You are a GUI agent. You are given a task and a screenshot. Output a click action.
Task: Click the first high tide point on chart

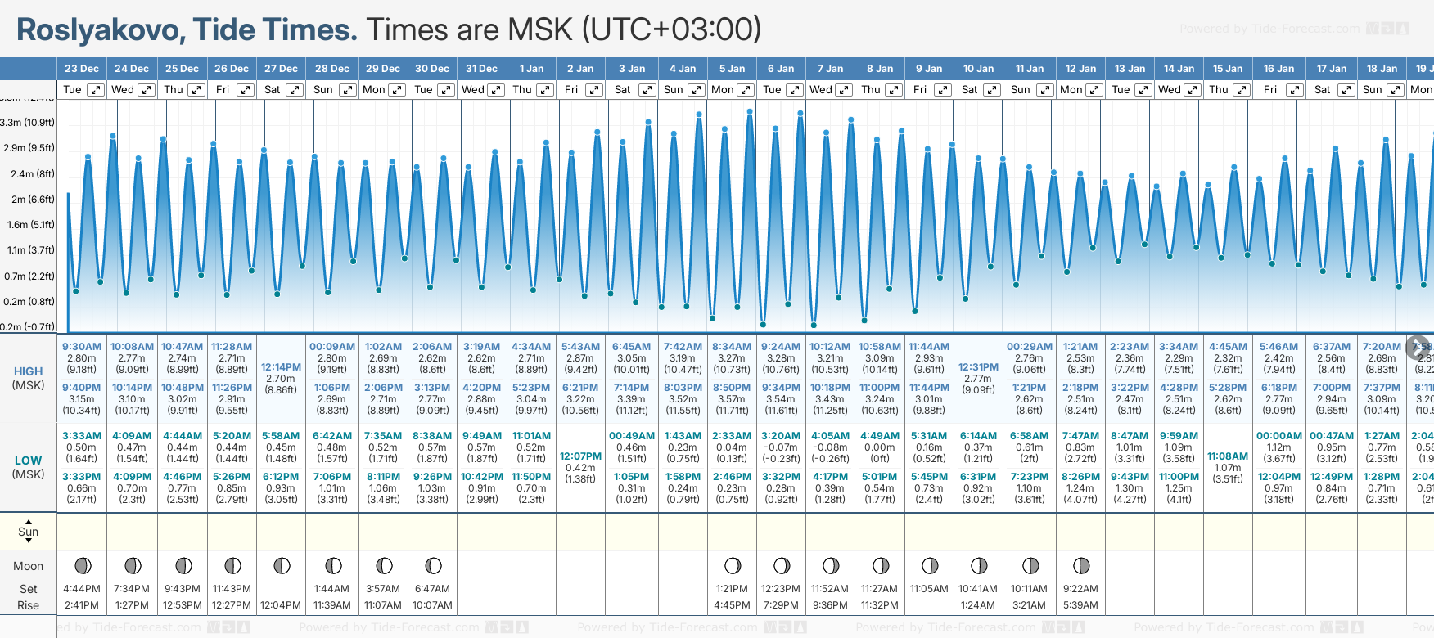88,156
